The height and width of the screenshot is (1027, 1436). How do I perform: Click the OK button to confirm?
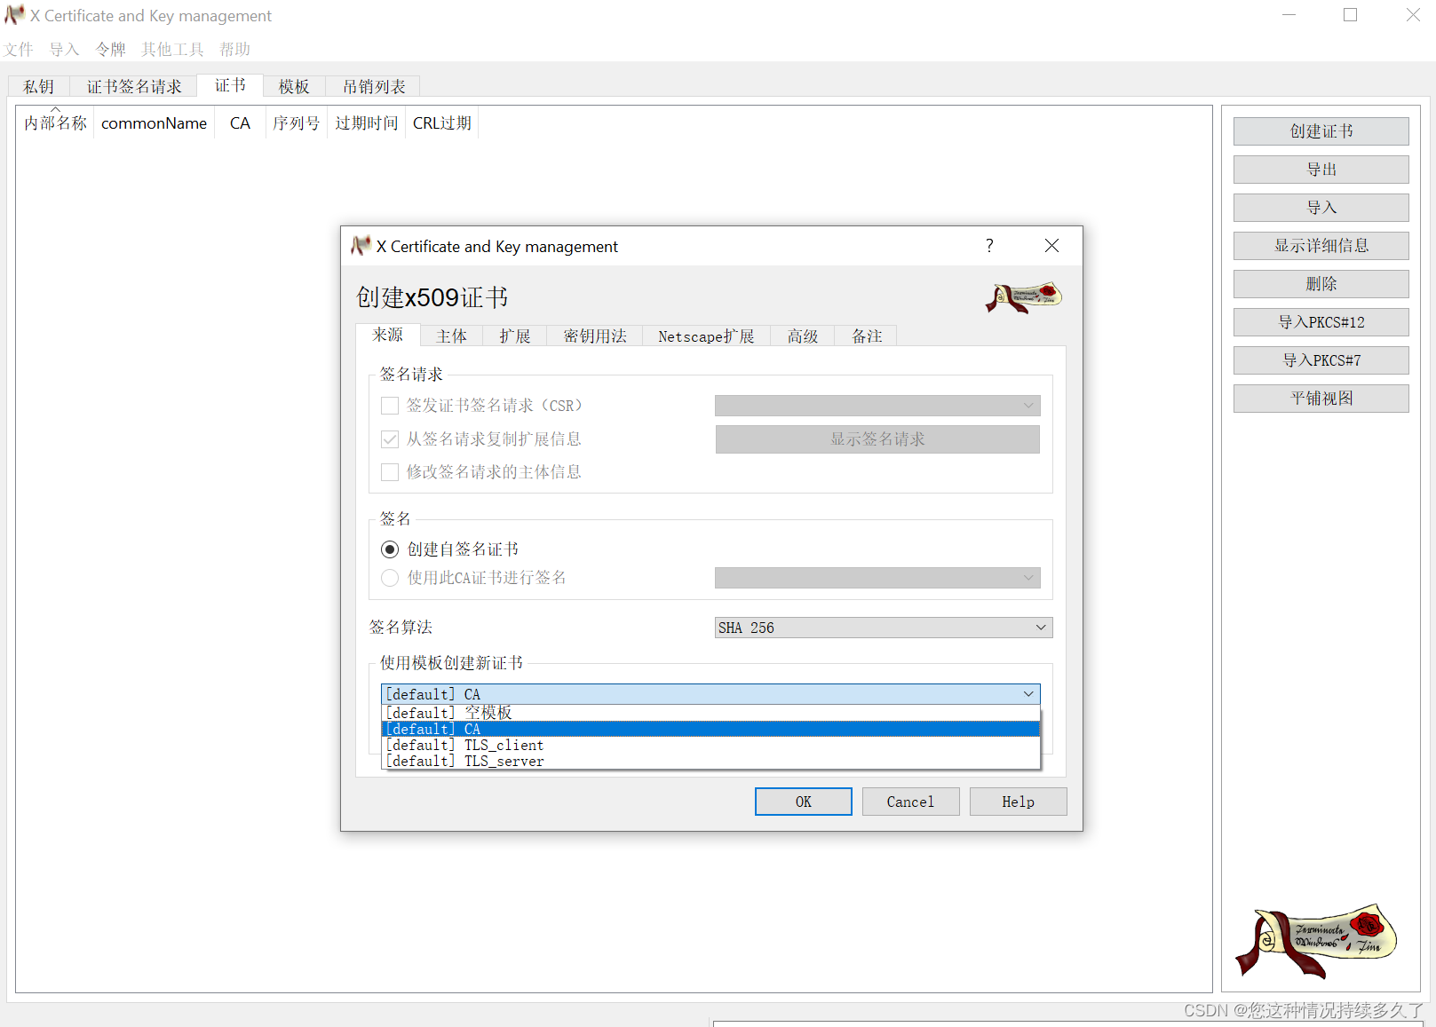click(x=802, y=801)
